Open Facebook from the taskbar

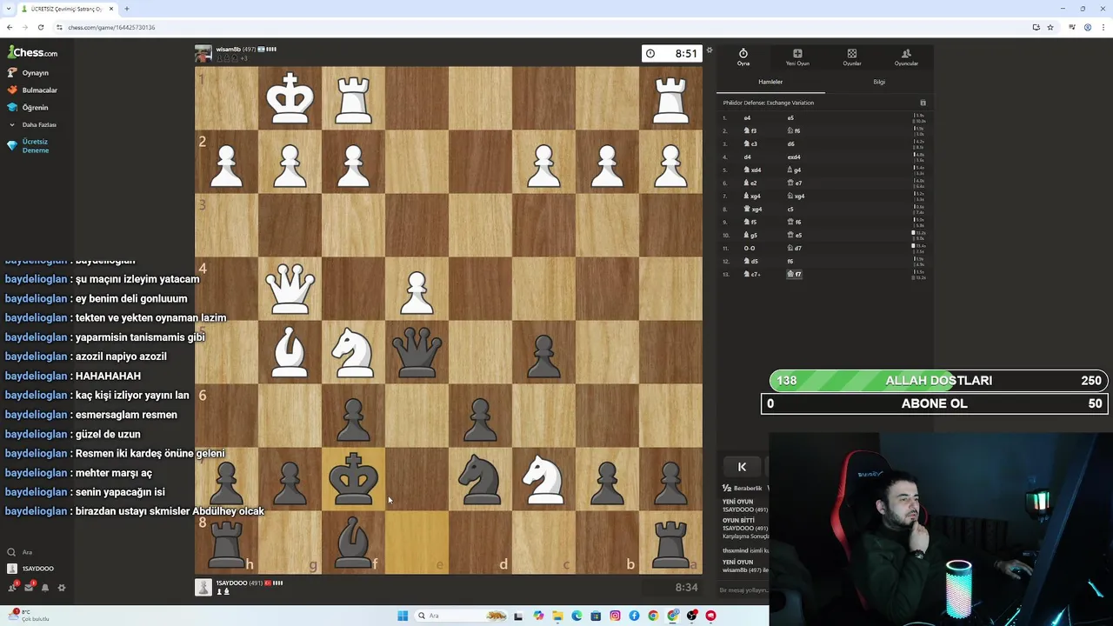(x=634, y=616)
